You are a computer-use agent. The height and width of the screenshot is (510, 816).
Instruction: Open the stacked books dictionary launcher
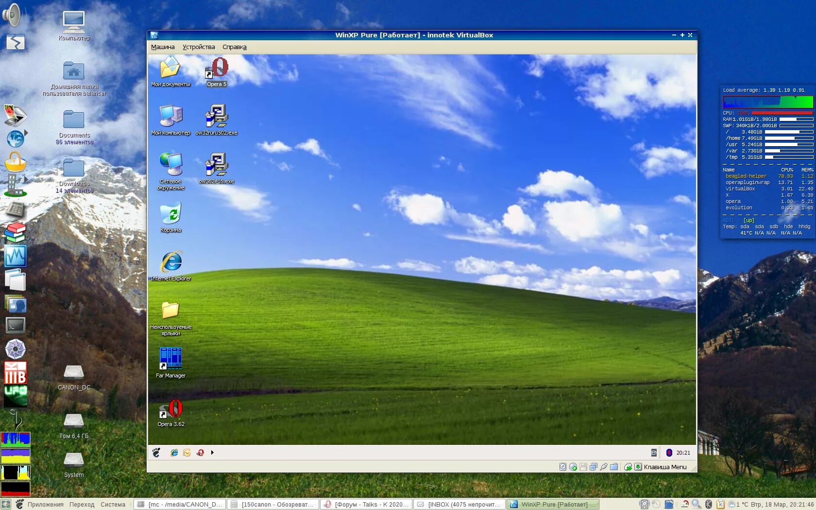[15, 233]
